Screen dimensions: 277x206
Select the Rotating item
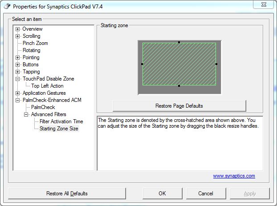point(32,50)
